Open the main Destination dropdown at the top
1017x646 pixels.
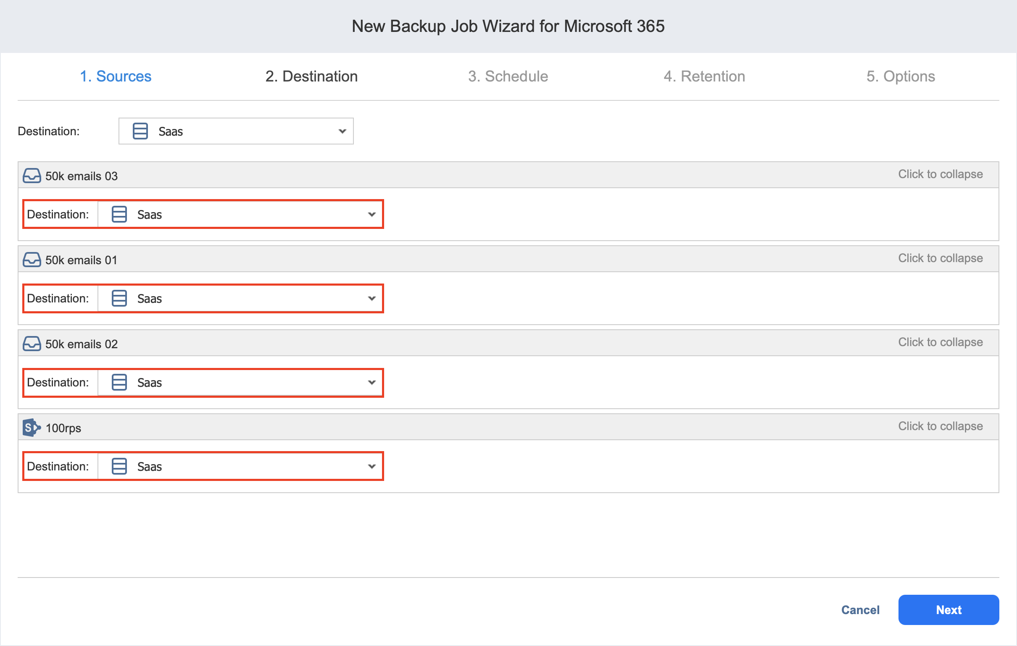236,131
